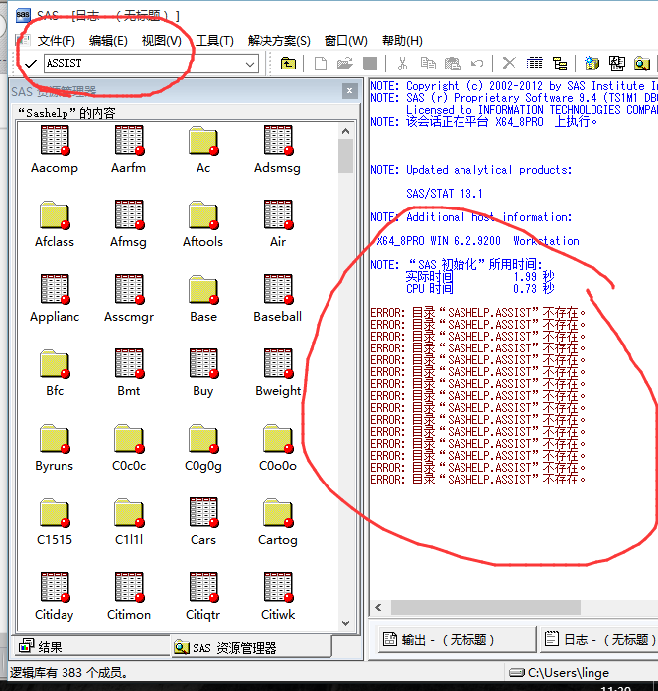The height and width of the screenshot is (691, 658).
Task: Click the New document toolbar icon
Action: pos(321,64)
